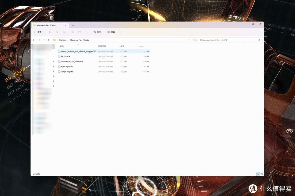Image resolution: width=295 pixels, height=196 pixels.
Task: Go forward with the right arrow
Action: point(39,40)
